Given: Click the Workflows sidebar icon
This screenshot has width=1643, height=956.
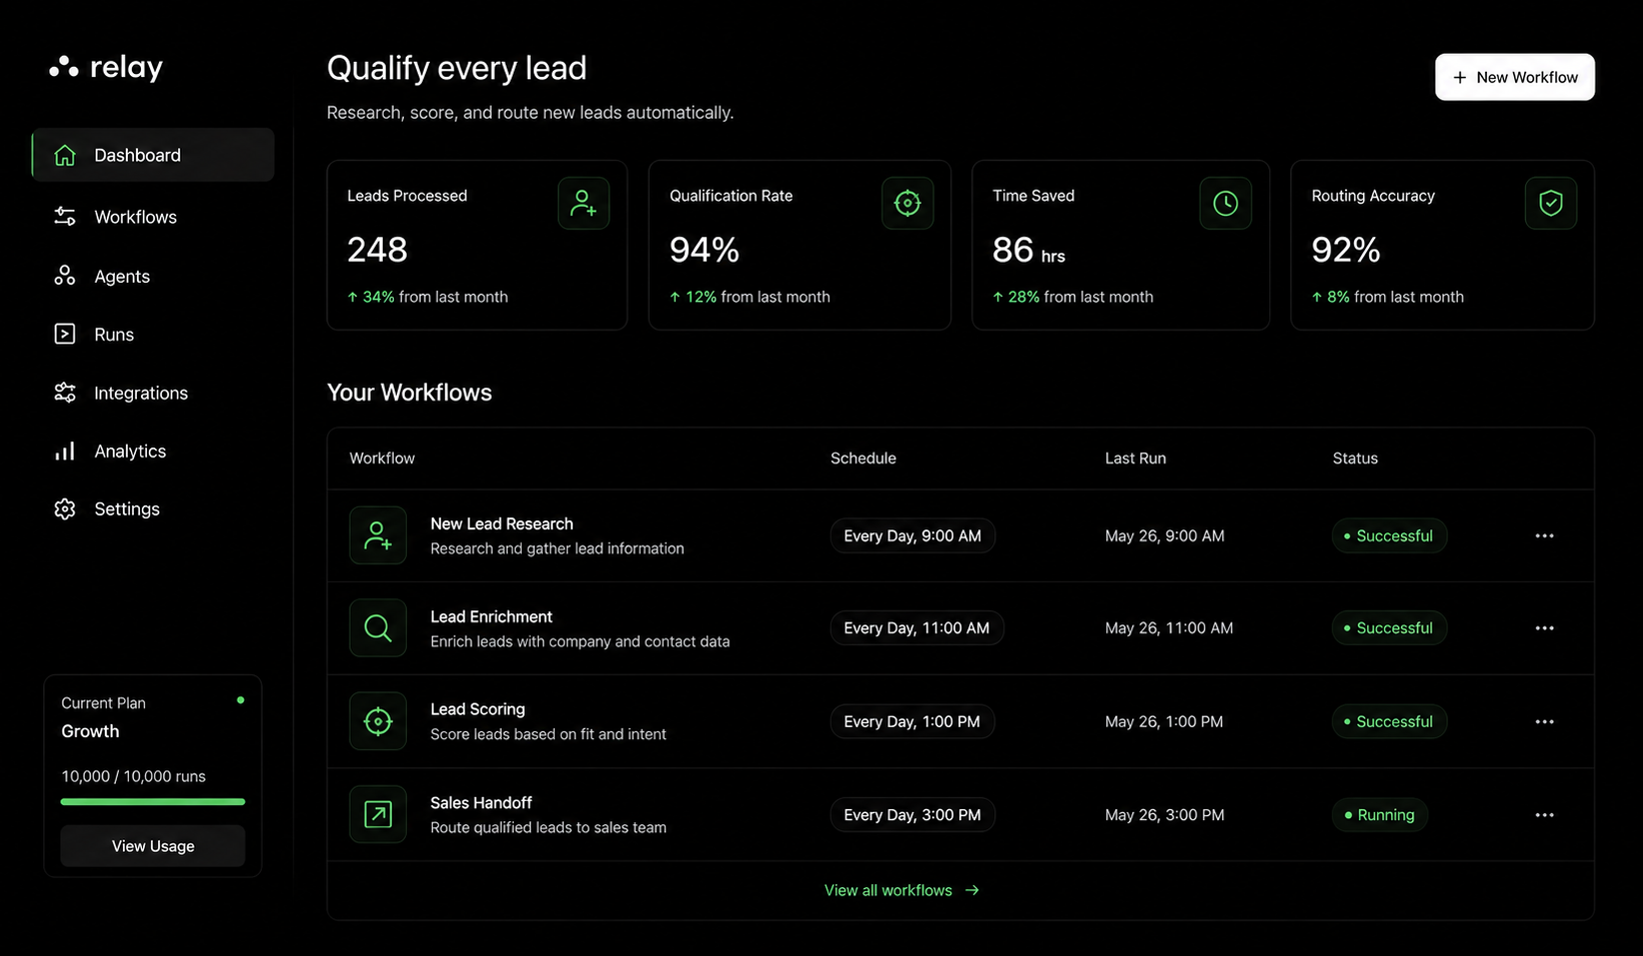Looking at the screenshot, I should pyautogui.click(x=65, y=217).
